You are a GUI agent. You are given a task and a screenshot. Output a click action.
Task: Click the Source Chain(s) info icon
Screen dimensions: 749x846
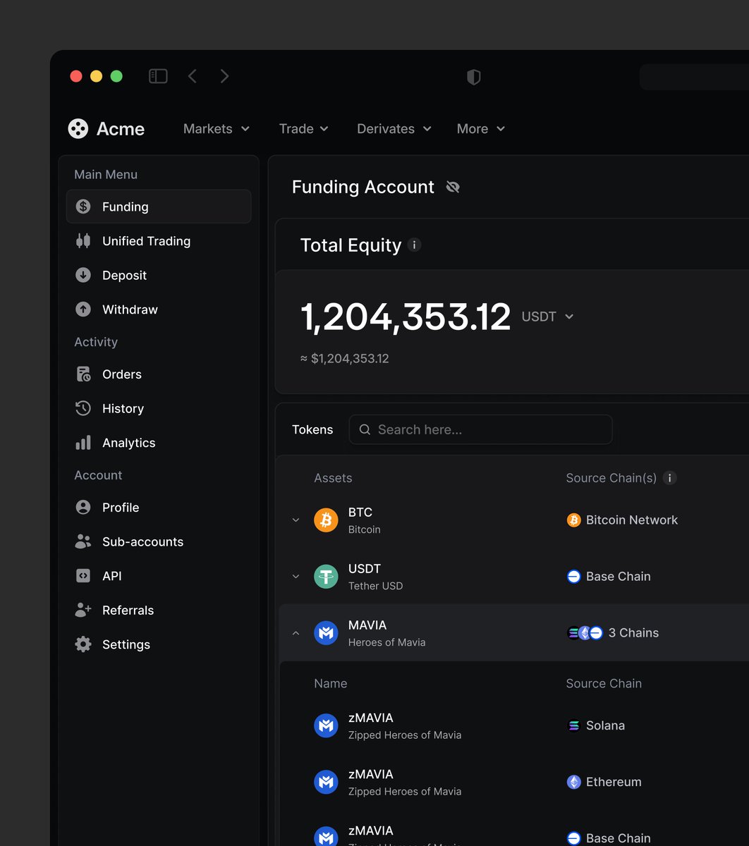(x=670, y=478)
